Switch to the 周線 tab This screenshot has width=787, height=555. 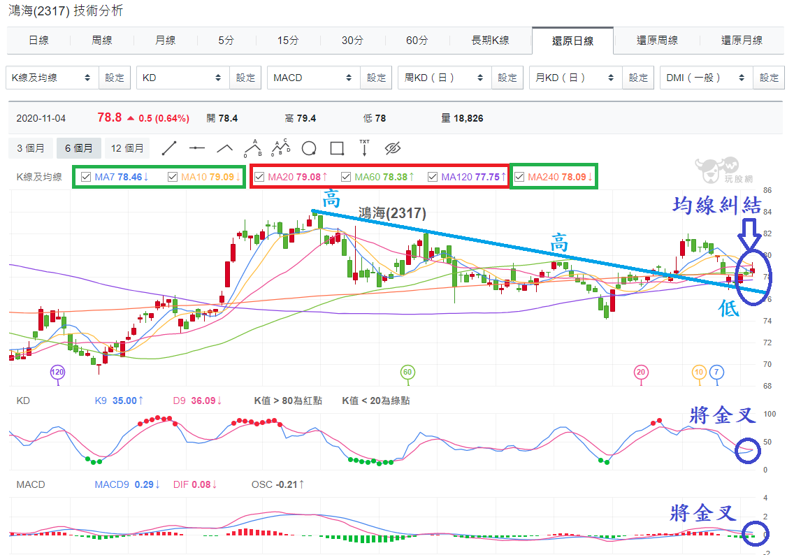[102, 40]
